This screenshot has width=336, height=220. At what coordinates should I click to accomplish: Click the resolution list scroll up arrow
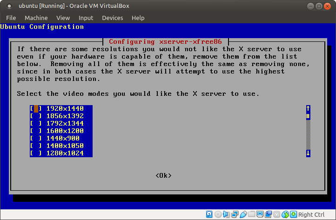pyautogui.click(x=308, y=109)
